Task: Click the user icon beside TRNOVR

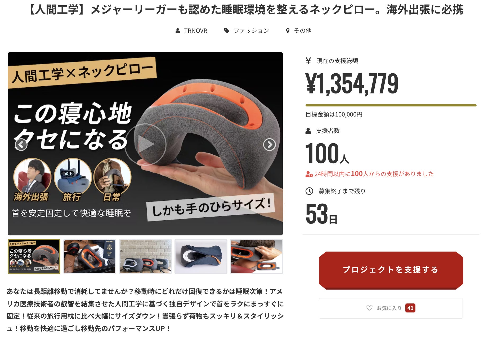Action: [178, 31]
